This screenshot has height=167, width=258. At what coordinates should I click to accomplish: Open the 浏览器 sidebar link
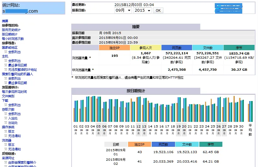(x=7, y=140)
